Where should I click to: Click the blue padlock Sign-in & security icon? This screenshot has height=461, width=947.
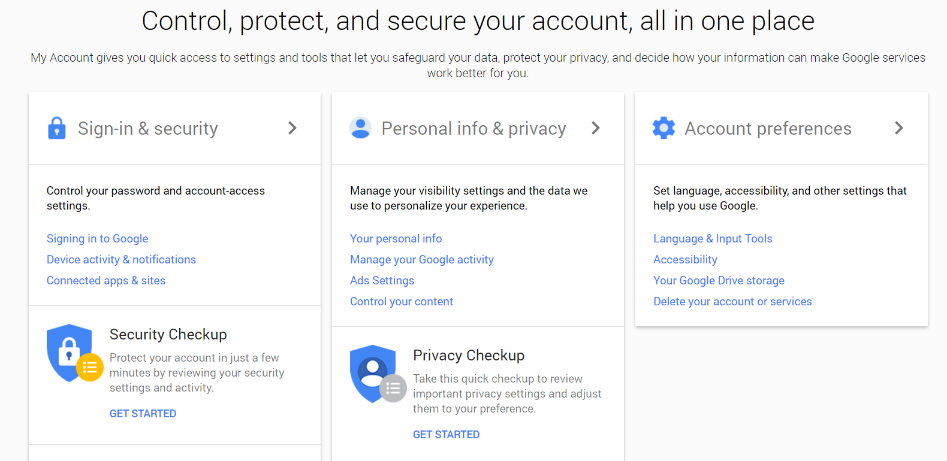click(57, 128)
